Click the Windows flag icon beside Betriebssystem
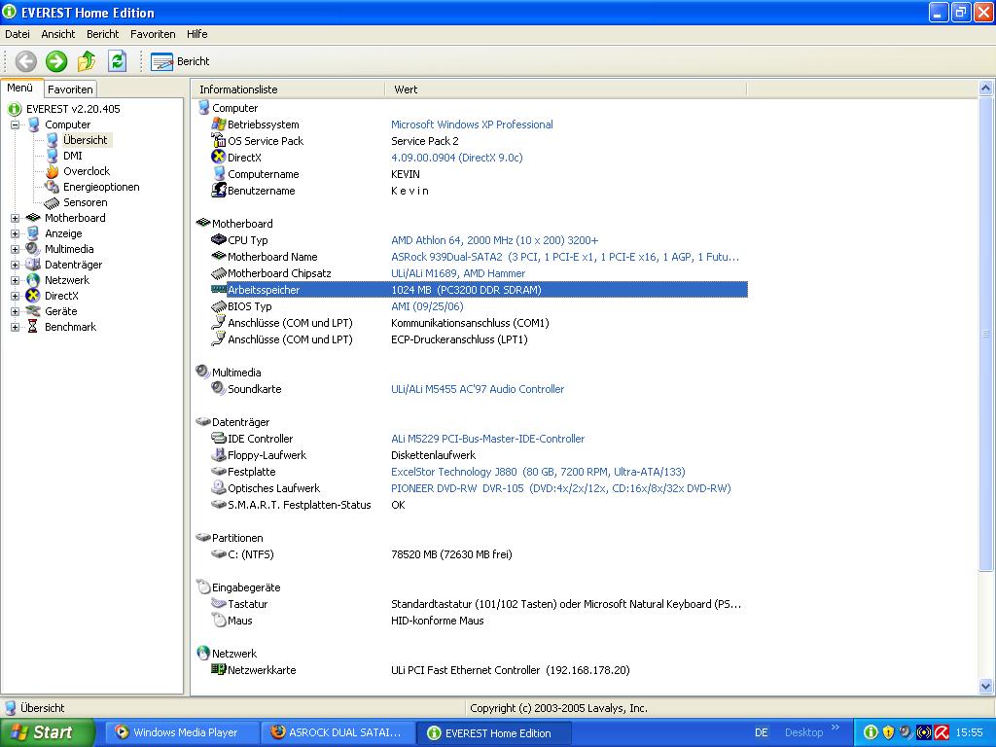This screenshot has height=747, width=996. (219, 124)
